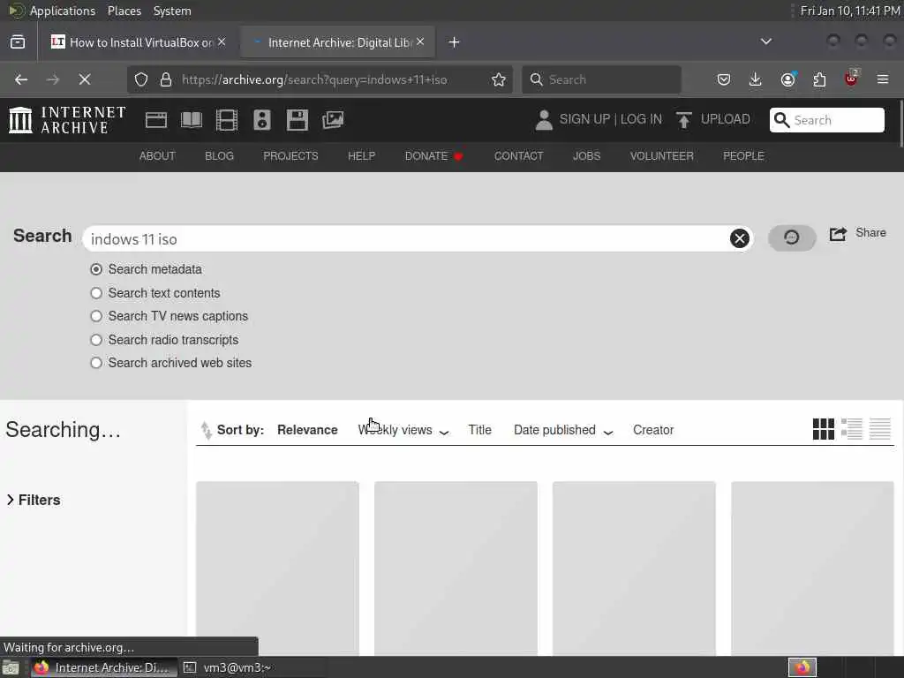
Task: Select Search radio transcripts option
Action: (96, 340)
